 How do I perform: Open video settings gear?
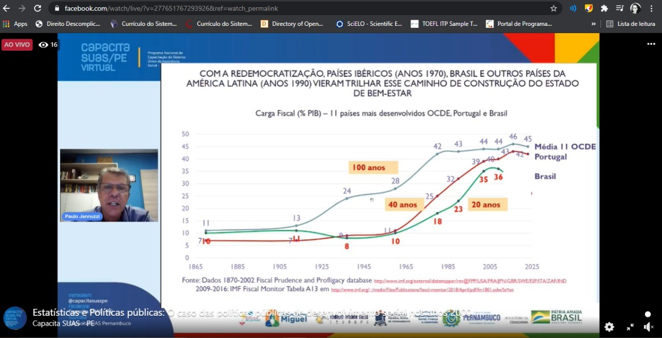609,327
